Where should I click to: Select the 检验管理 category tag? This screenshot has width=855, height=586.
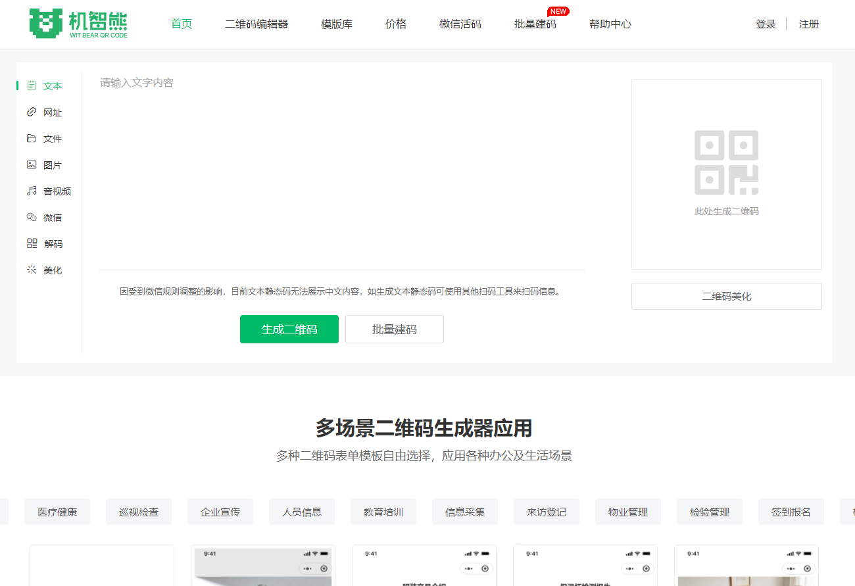click(x=710, y=512)
